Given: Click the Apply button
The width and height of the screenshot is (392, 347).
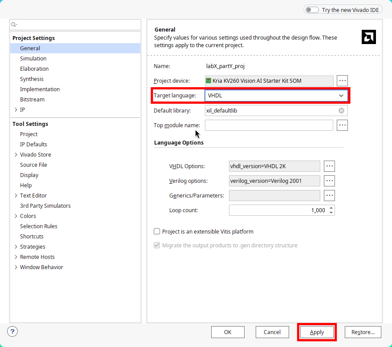Looking at the screenshot, I should click(317, 332).
